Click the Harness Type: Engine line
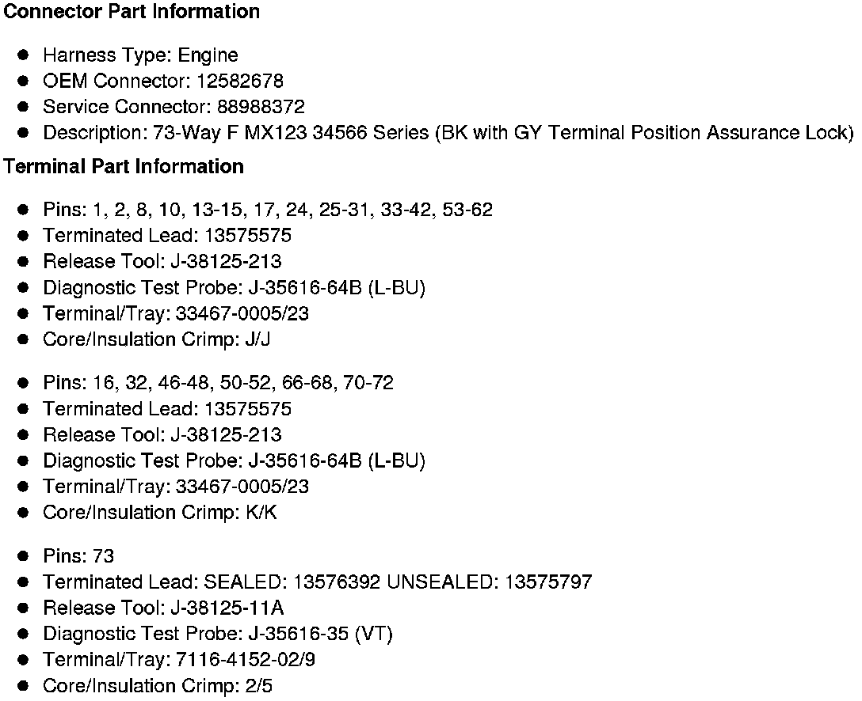The image size is (862, 701). coord(140,55)
